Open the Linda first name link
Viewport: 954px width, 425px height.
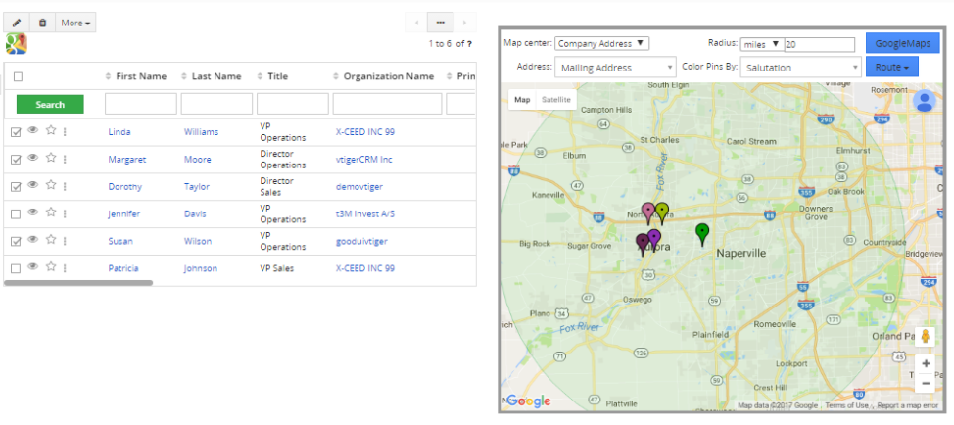click(119, 132)
